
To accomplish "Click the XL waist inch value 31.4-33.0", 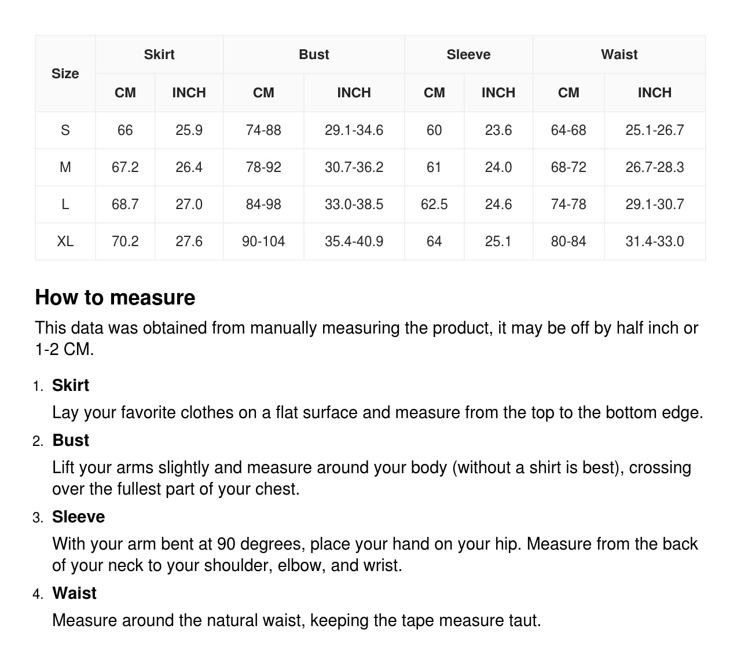I will [x=654, y=241].
